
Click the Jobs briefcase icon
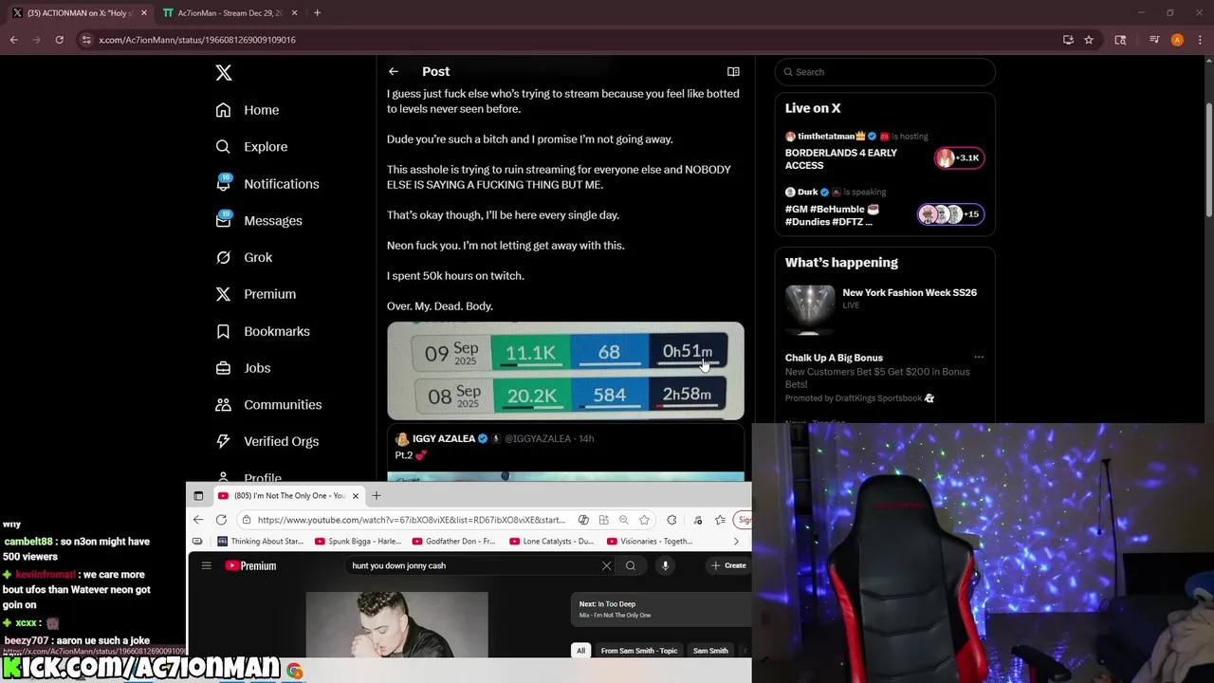(223, 368)
